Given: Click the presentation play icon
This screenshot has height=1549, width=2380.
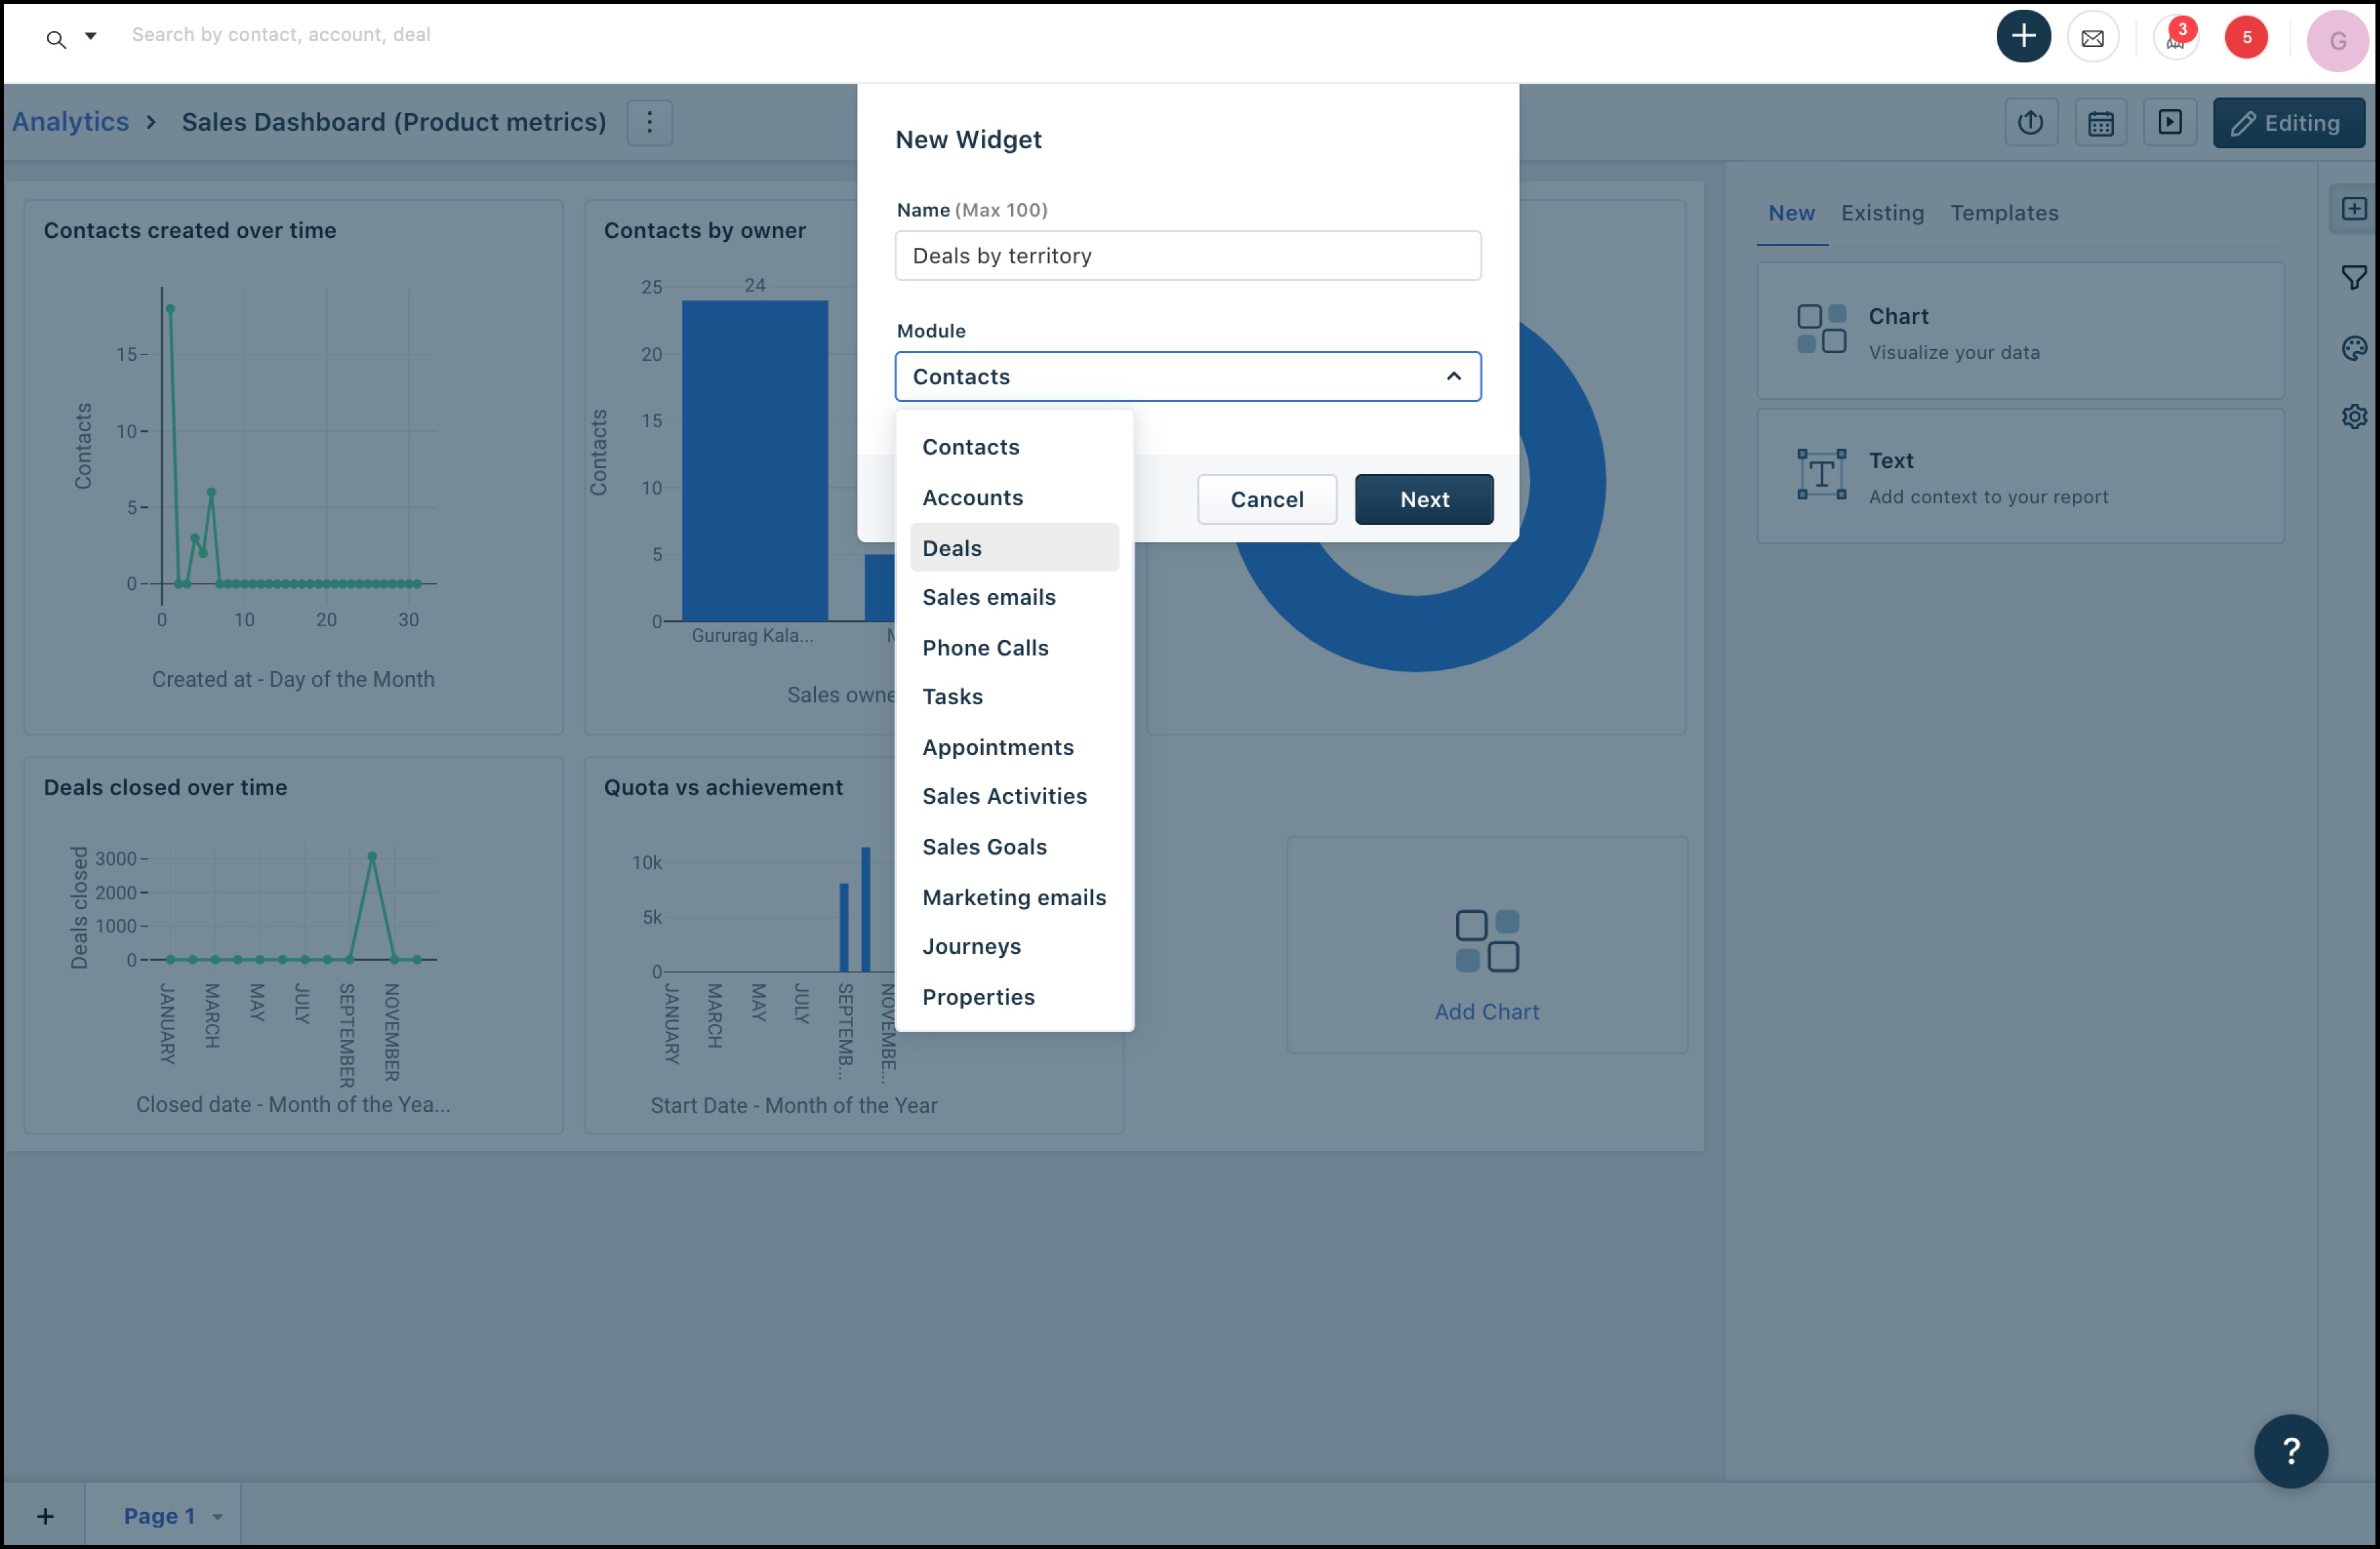Looking at the screenshot, I should click(x=2169, y=123).
